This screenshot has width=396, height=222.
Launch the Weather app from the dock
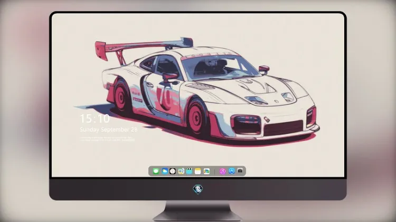[x=165, y=171]
